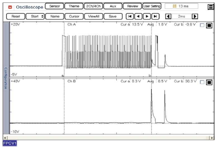Jump to first frame with skip-start button

129,16
